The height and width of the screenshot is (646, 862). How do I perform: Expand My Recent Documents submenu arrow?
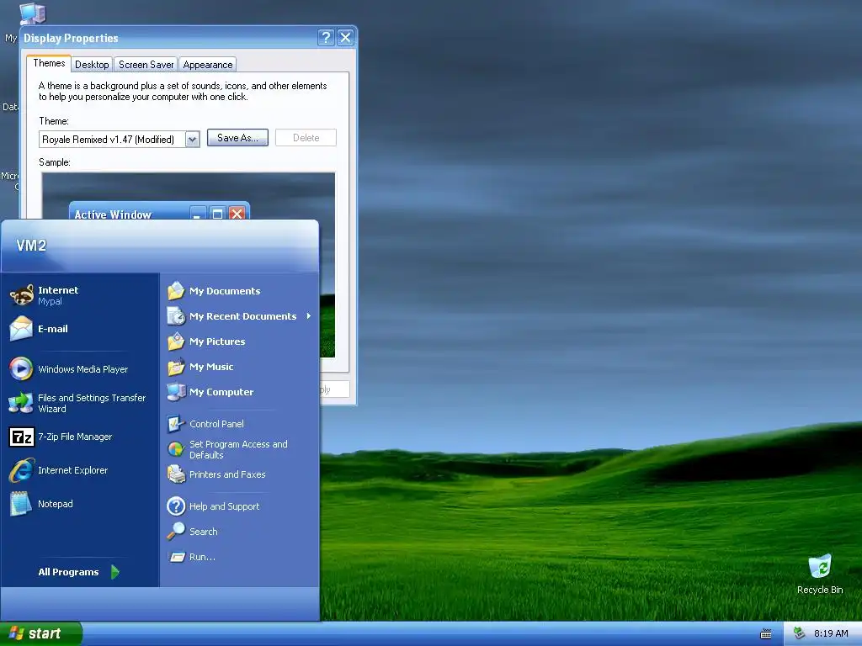pyautogui.click(x=309, y=316)
